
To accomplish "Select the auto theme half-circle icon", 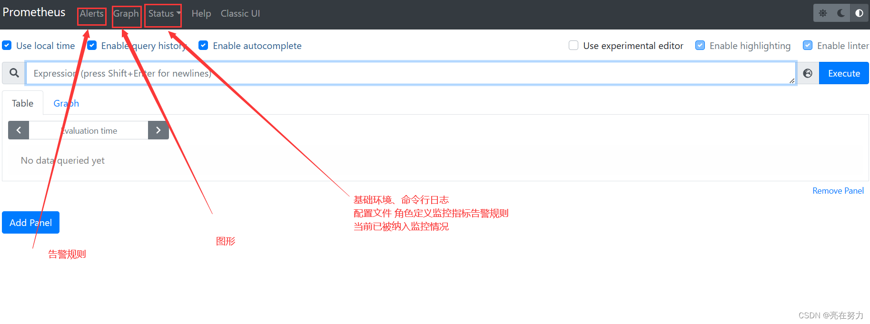I will click(x=859, y=13).
